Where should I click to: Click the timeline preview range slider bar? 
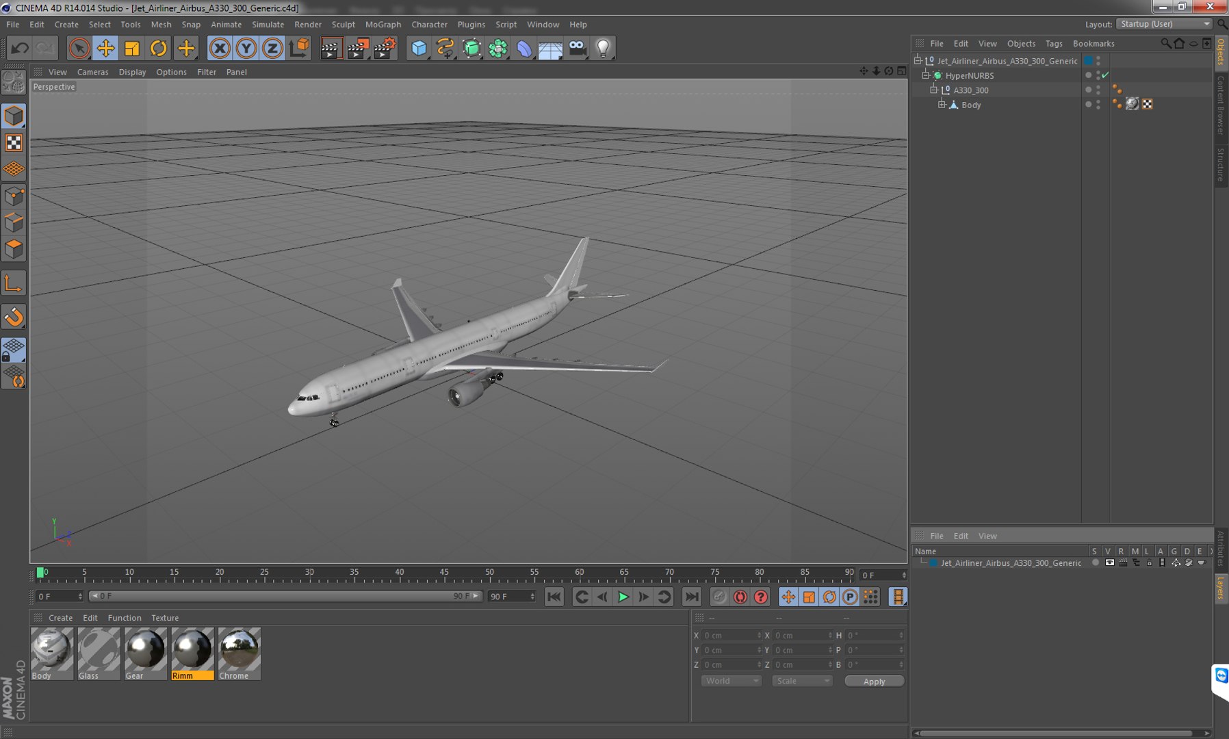(285, 596)
